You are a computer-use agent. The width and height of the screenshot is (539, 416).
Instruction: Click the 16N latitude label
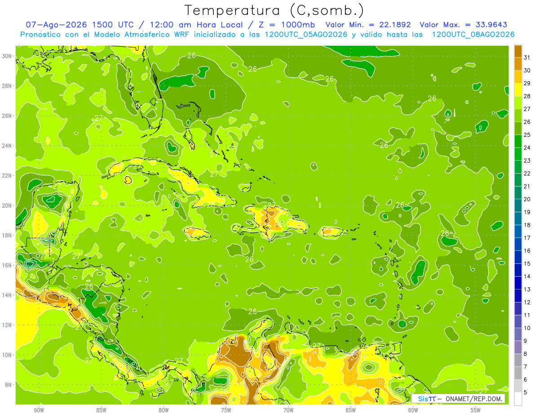pos(7,265)
